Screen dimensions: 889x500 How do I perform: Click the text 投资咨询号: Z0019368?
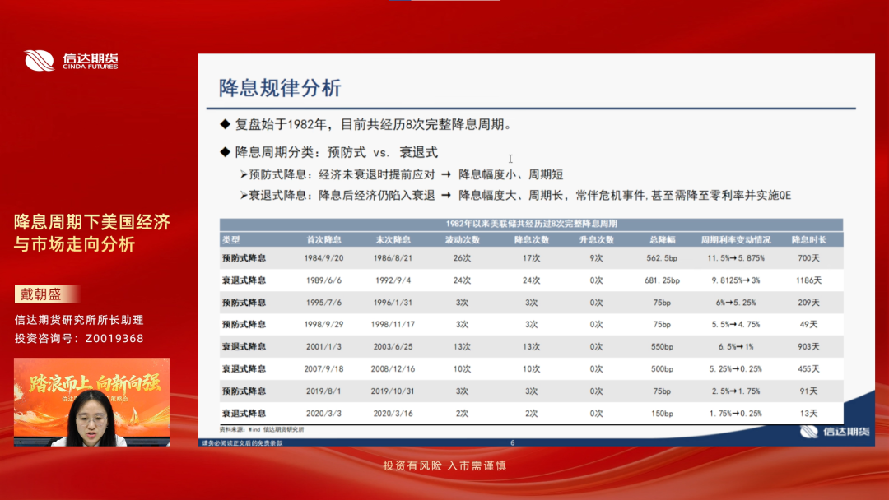79,338
